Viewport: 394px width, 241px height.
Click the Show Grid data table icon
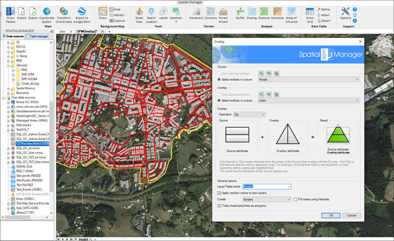[310, 15]
